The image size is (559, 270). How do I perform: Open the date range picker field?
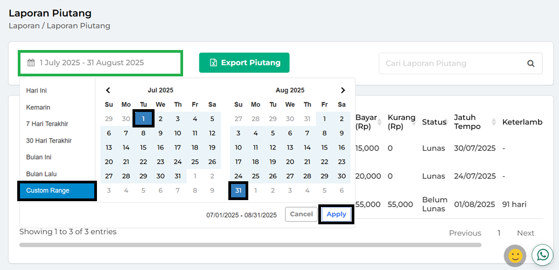pos(101,63)
